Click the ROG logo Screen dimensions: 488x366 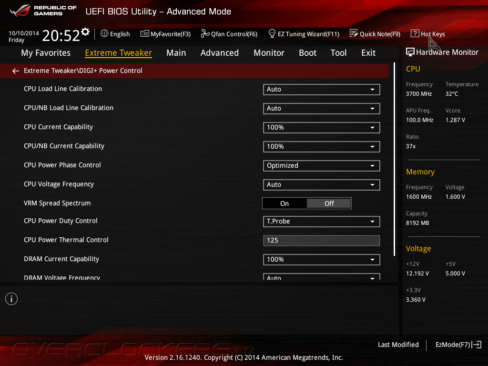[20, 10]
